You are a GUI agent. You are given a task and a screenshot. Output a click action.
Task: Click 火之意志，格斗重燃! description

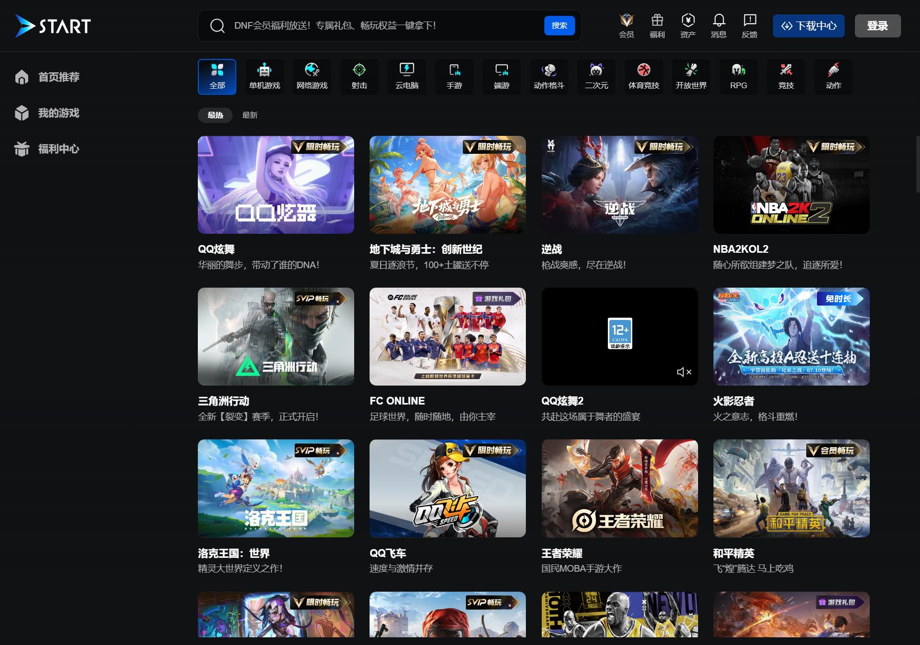(x=755, y=416)
